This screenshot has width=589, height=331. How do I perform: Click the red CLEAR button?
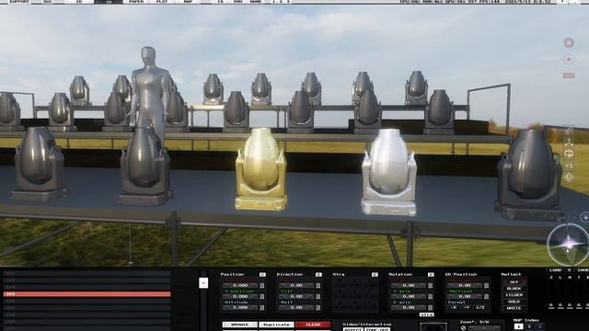pyautogui.click(x=313, y=325)
